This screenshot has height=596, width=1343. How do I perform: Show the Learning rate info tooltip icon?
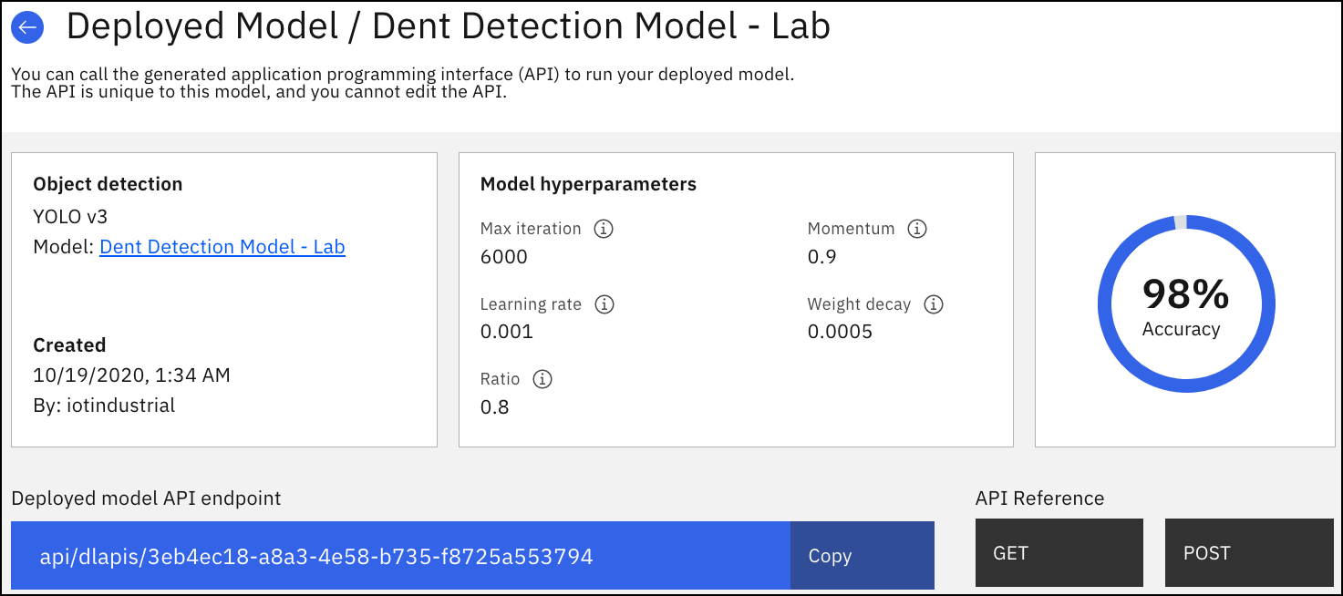coord(604,304)
